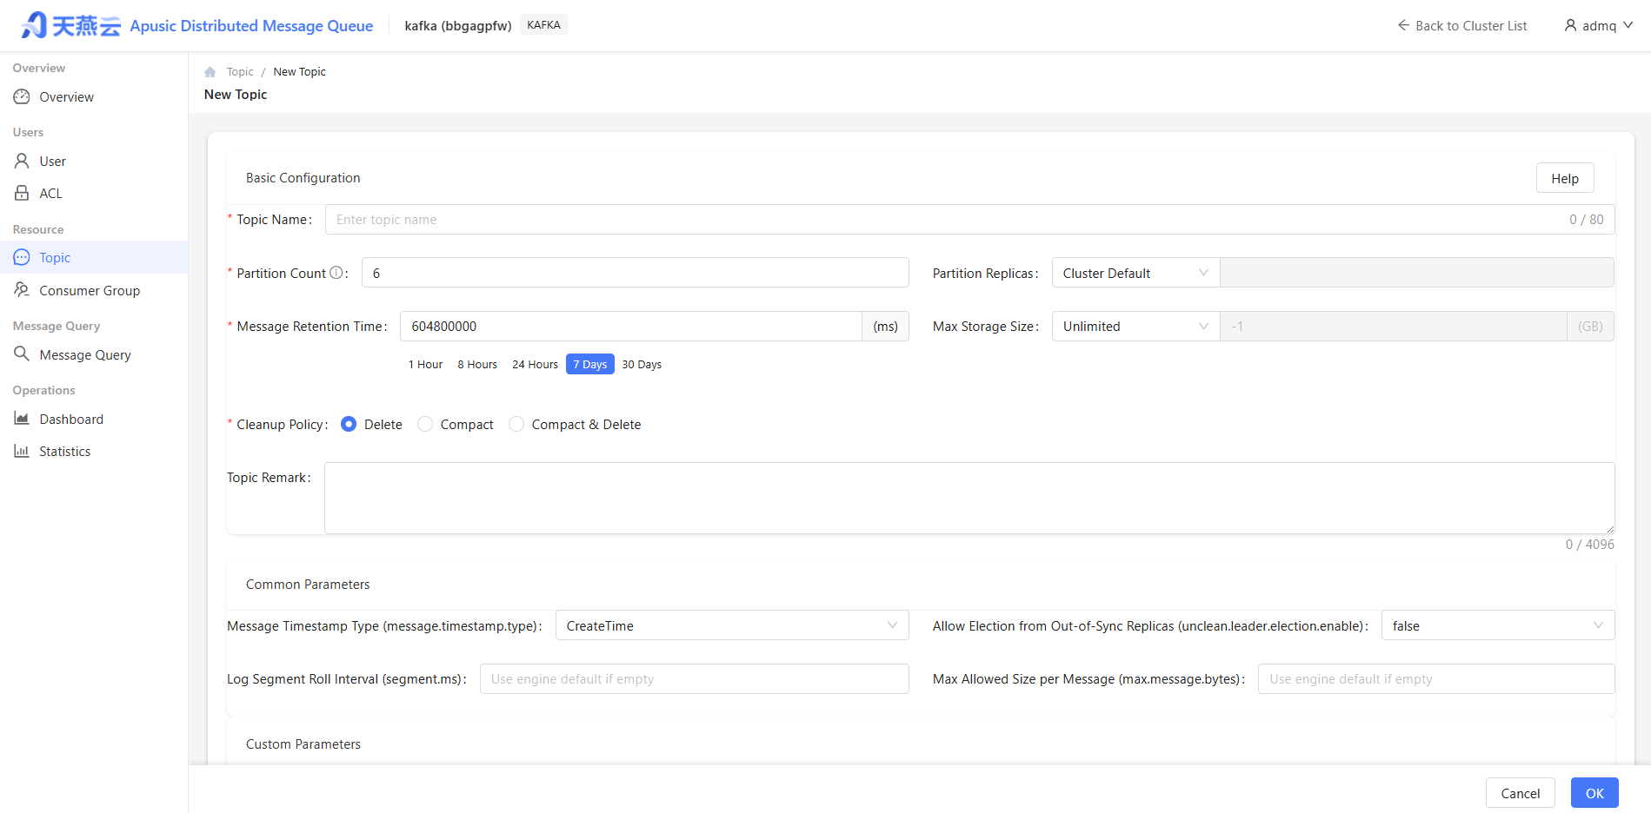Click the User person icon in sidebar
Image resolution: width=1651 pixels, height=813 pixels.
pyautogui.click(x=22, y=161)
